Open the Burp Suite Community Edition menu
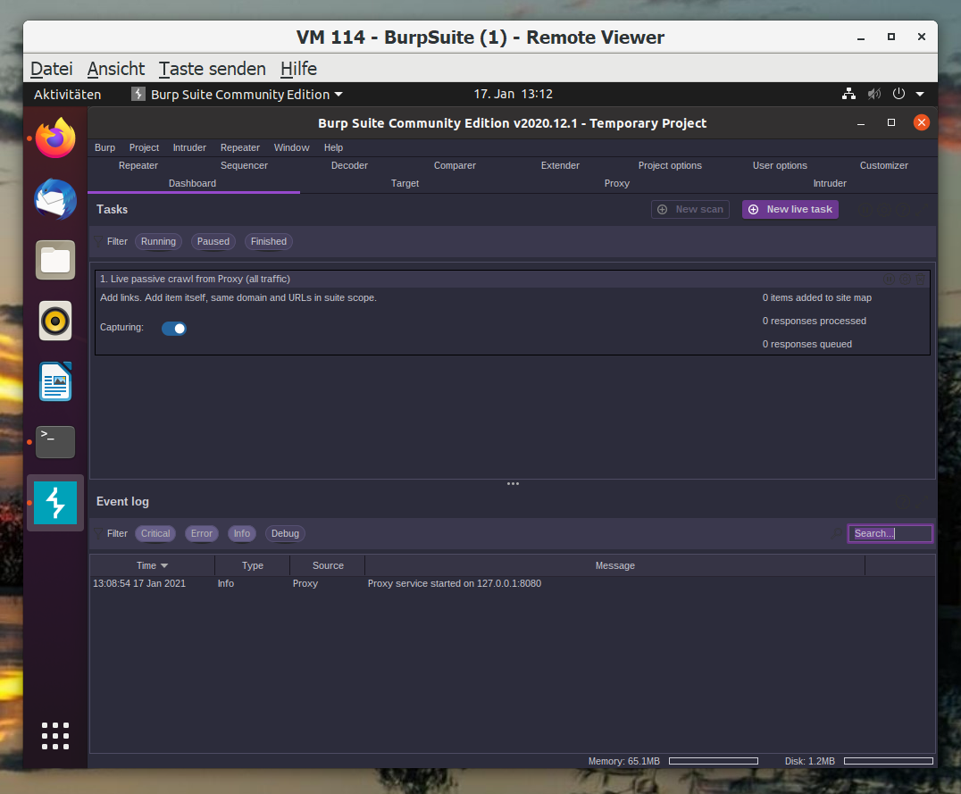The width and height of the screenshot is (961, 794). coord(239,94)
